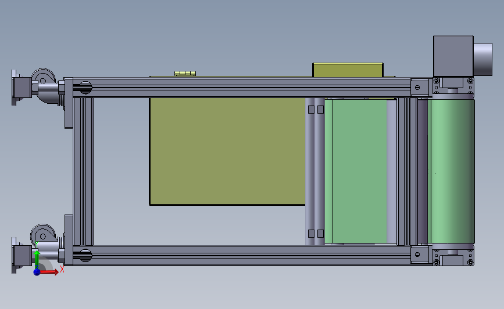Screen dimensions: 504x309
Task: Select the cylindrical motor end beside the gearbox
Action: pos(483,59)
